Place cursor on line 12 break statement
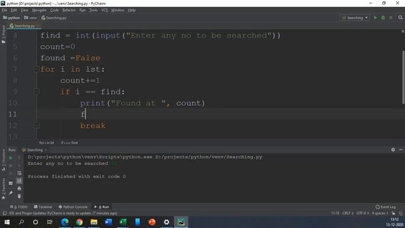 pyautogui.click(x=93, y=125)
